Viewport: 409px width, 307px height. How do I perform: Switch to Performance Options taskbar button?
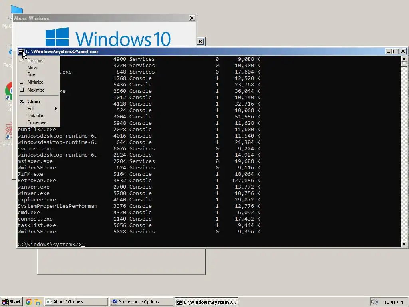141,302
